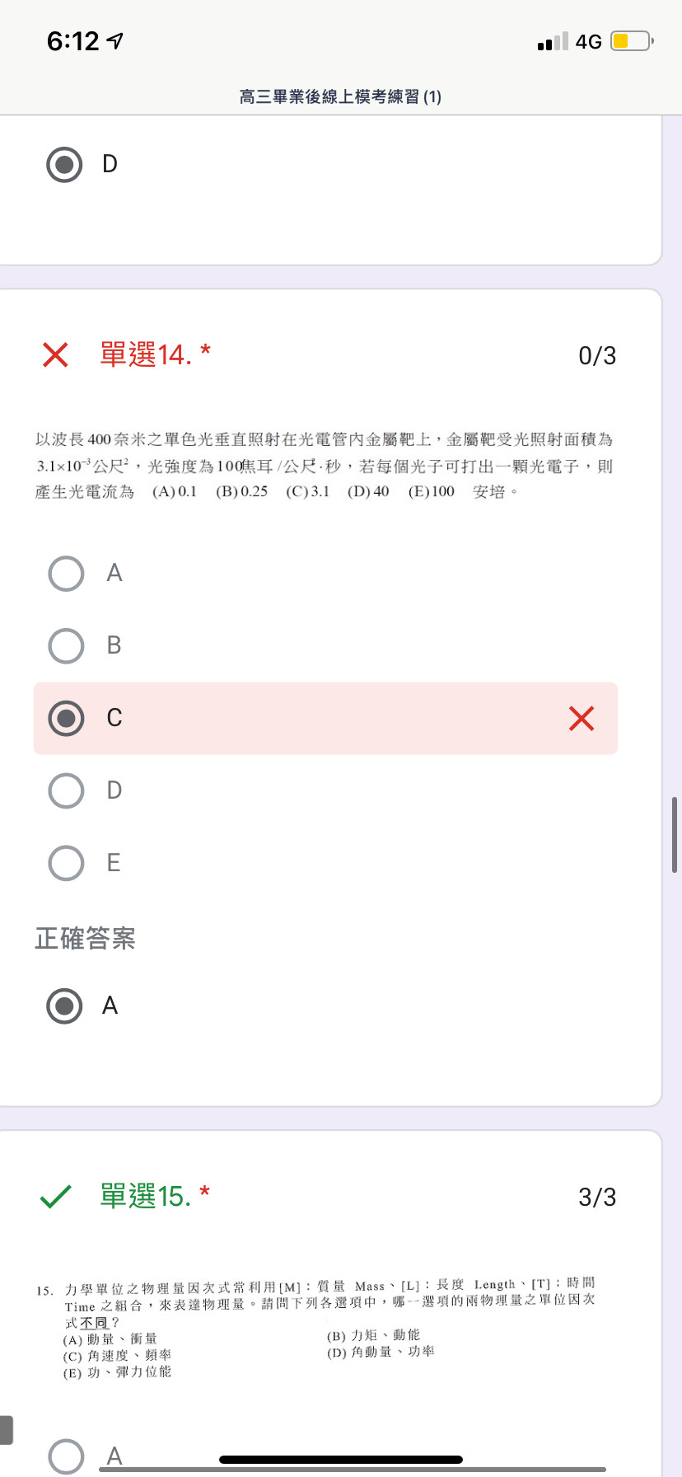682x1477 pixels.
Task: Tap the red X icon beside 單選14
Action: click(x=55, y=355)
